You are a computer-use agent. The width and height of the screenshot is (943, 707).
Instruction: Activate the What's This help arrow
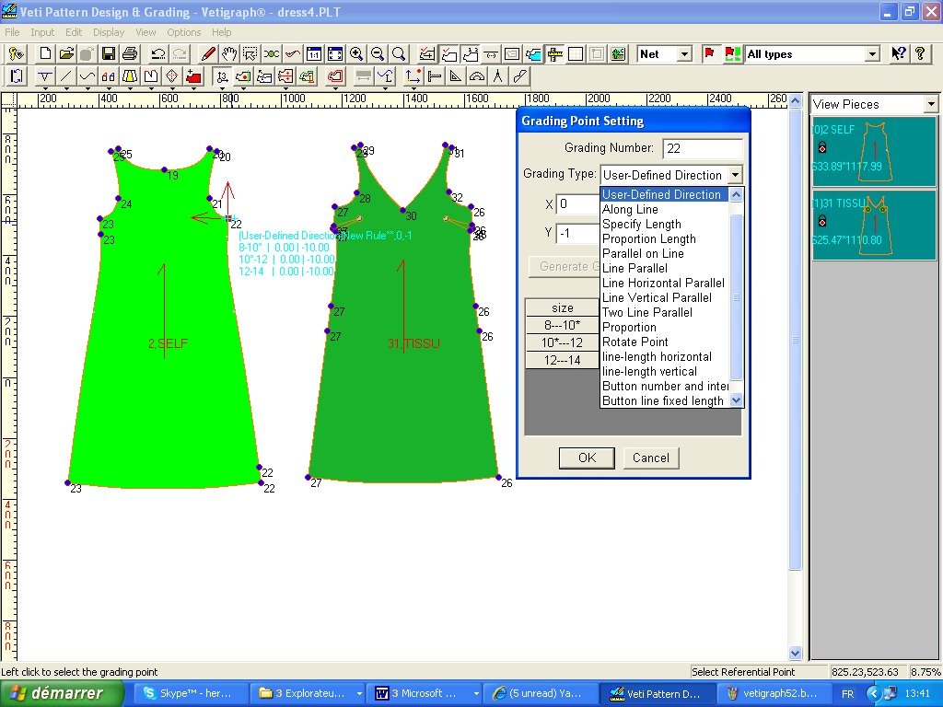click(899, 54)
